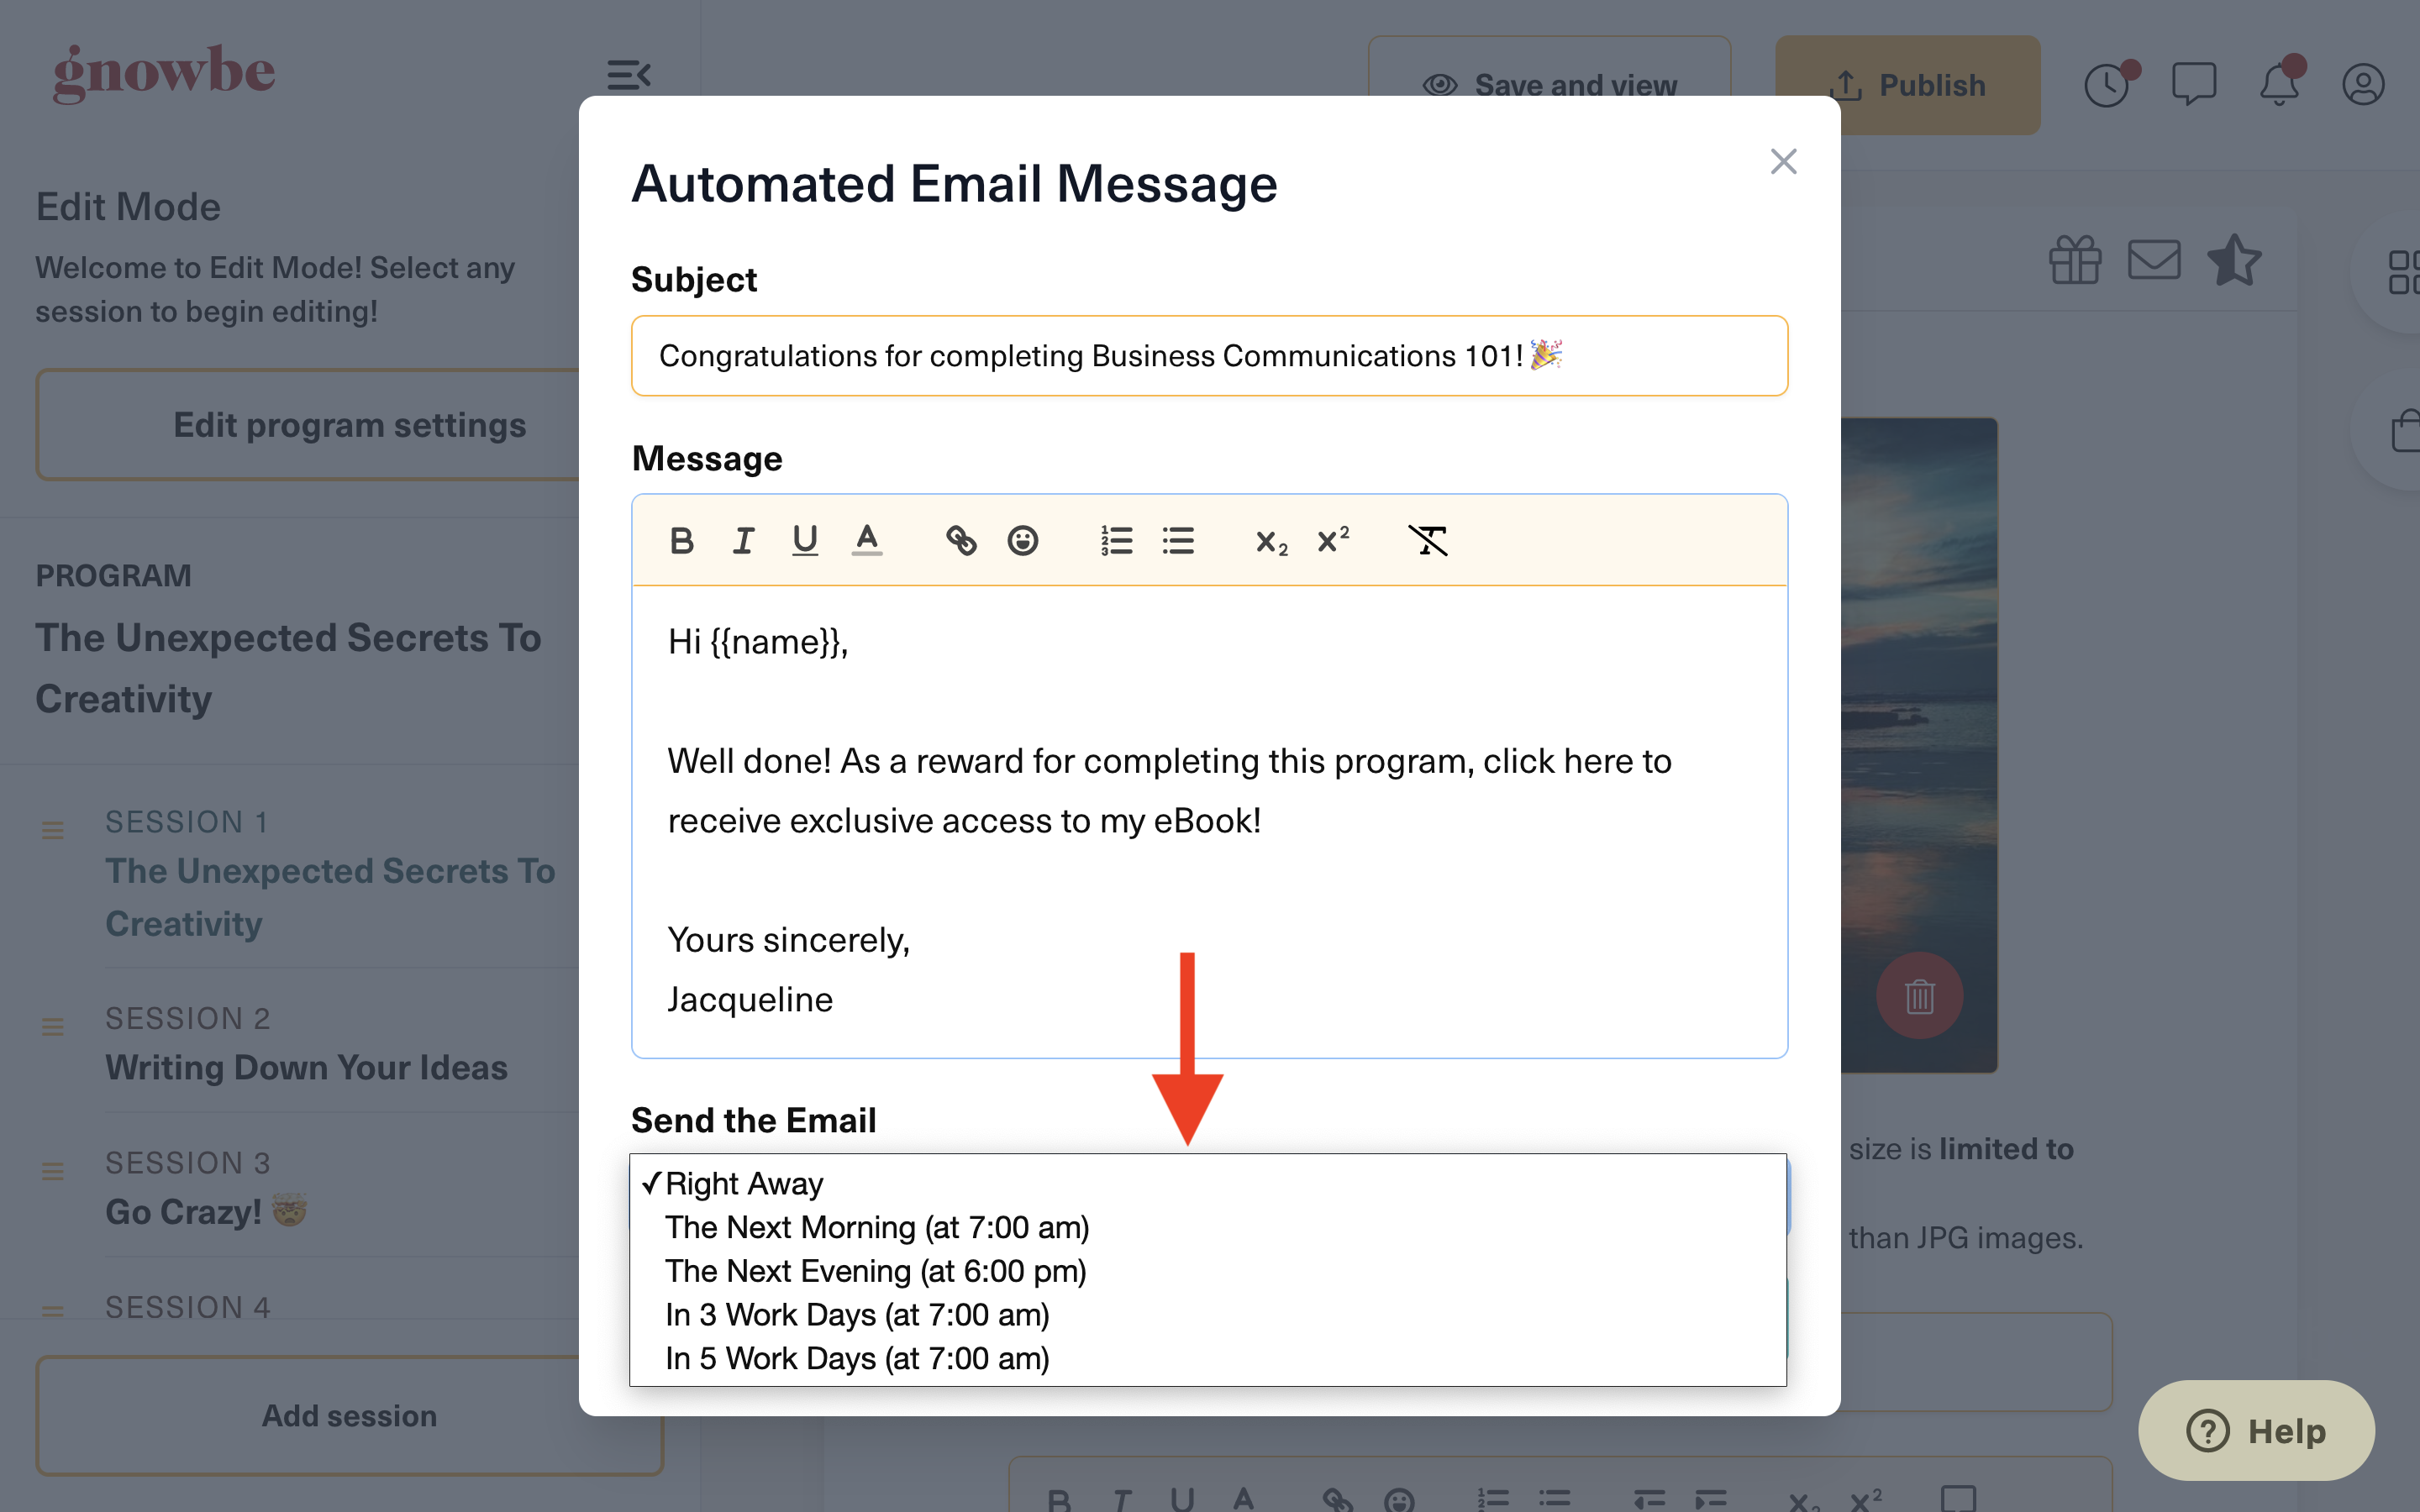Select In 5 Work Days option
The width and height of the screenshot is (2420, 1512).
click(1208, 1359)
